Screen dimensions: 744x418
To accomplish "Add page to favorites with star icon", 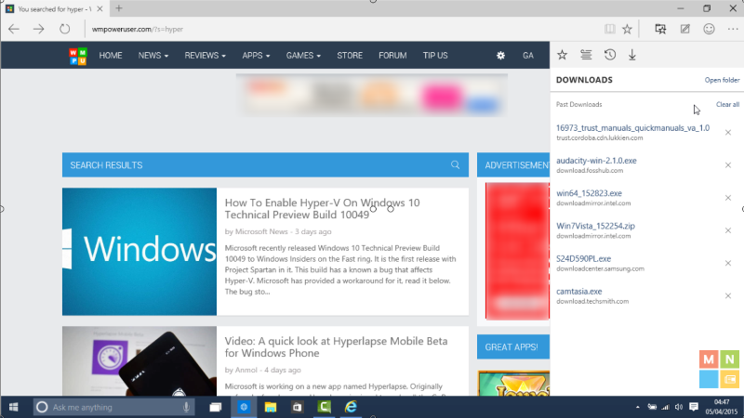I will coord(628,29).
